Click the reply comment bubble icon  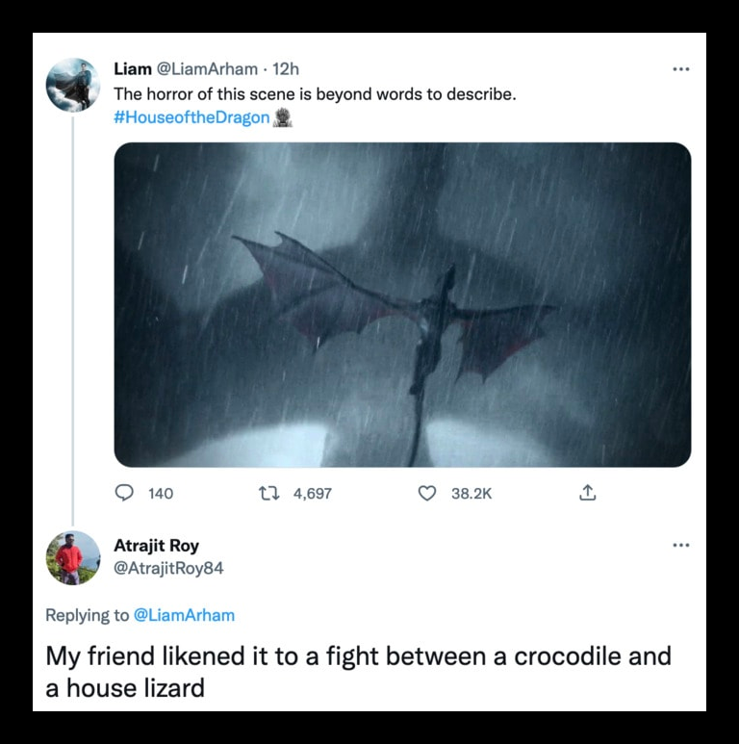click(x=124, y=493)
